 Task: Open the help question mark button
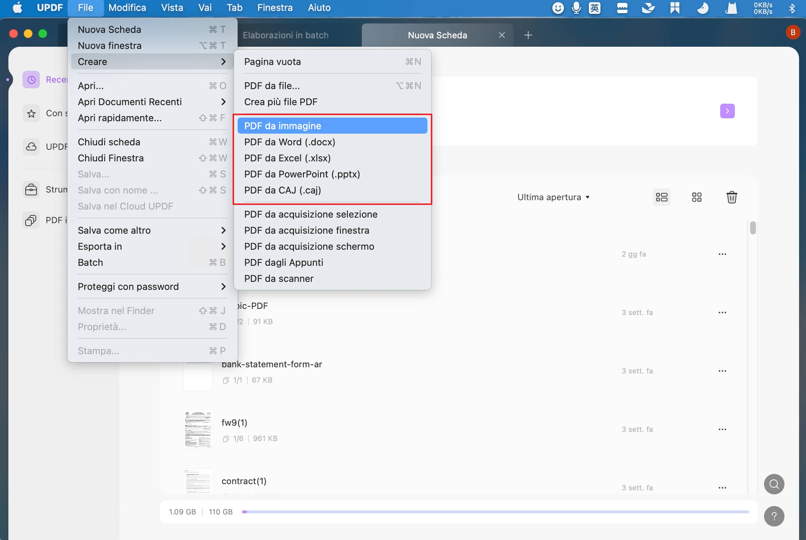pos(774,516)
